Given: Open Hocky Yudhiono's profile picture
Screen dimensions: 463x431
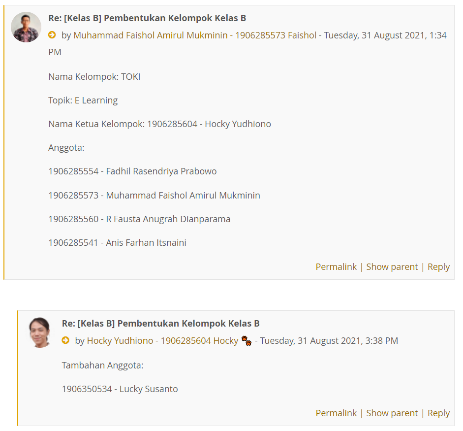Looking at the screenshot, I should (x=40, y=332).
